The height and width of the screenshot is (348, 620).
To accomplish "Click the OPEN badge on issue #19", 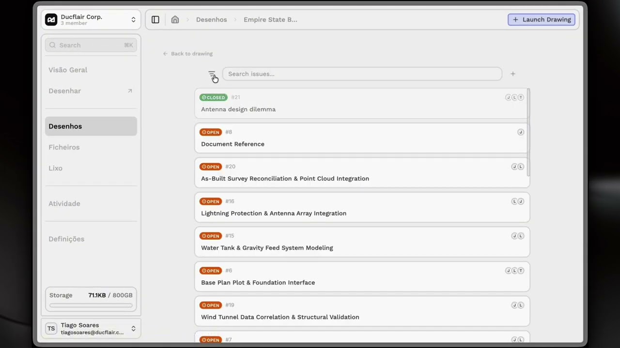I will click(x=211, y=305).
